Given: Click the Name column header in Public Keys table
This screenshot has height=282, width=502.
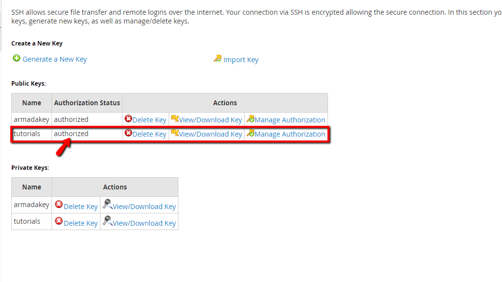Looking at the screenshot, I should coord(31,103).
